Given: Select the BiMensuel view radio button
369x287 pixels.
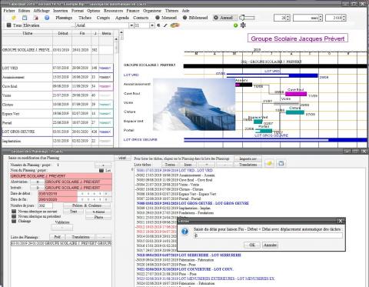Looking at the screenshot, I should click(184, 18).
